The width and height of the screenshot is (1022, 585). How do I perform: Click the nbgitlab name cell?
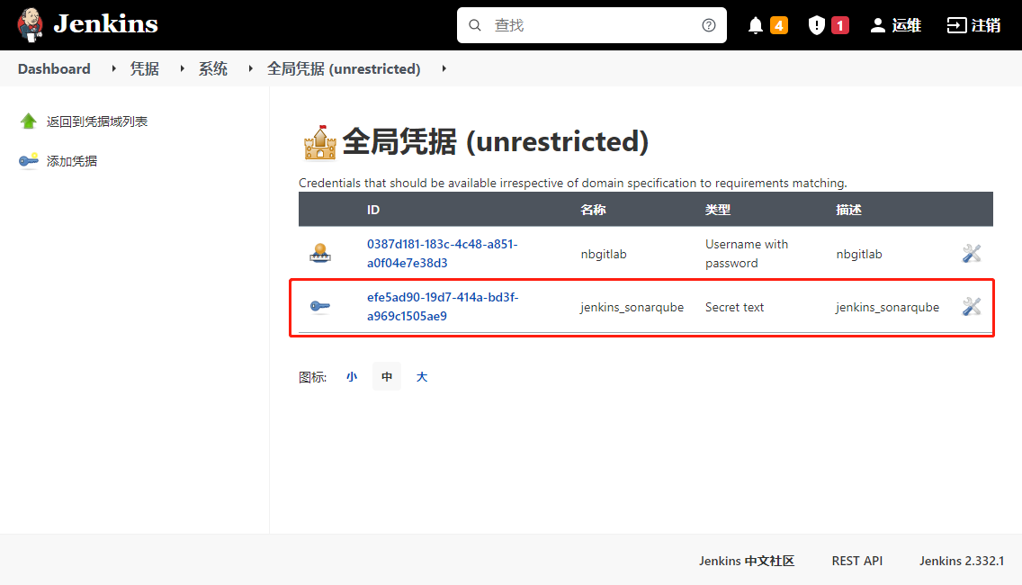pyautogui.click(x=604, y=255)
